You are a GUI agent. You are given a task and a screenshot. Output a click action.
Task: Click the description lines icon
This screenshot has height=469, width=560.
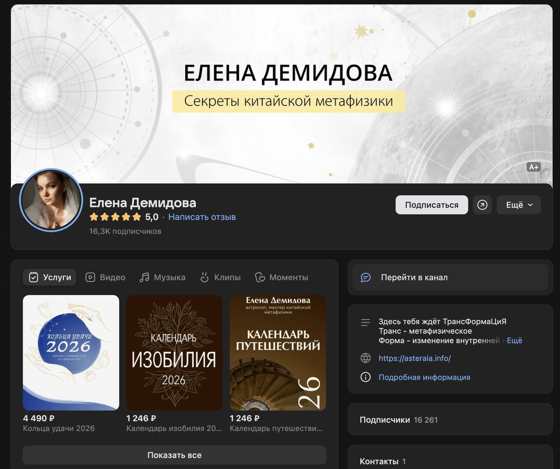click(366, 322)
